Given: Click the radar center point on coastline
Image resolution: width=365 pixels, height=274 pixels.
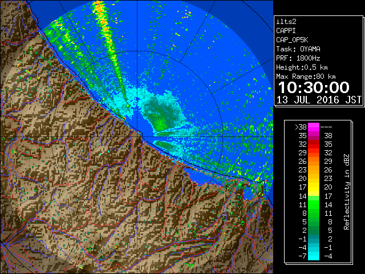Looking at the screenshot, I should click(x=137, y=137).
